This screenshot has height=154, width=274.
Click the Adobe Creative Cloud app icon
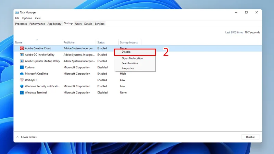pos(22,48)
